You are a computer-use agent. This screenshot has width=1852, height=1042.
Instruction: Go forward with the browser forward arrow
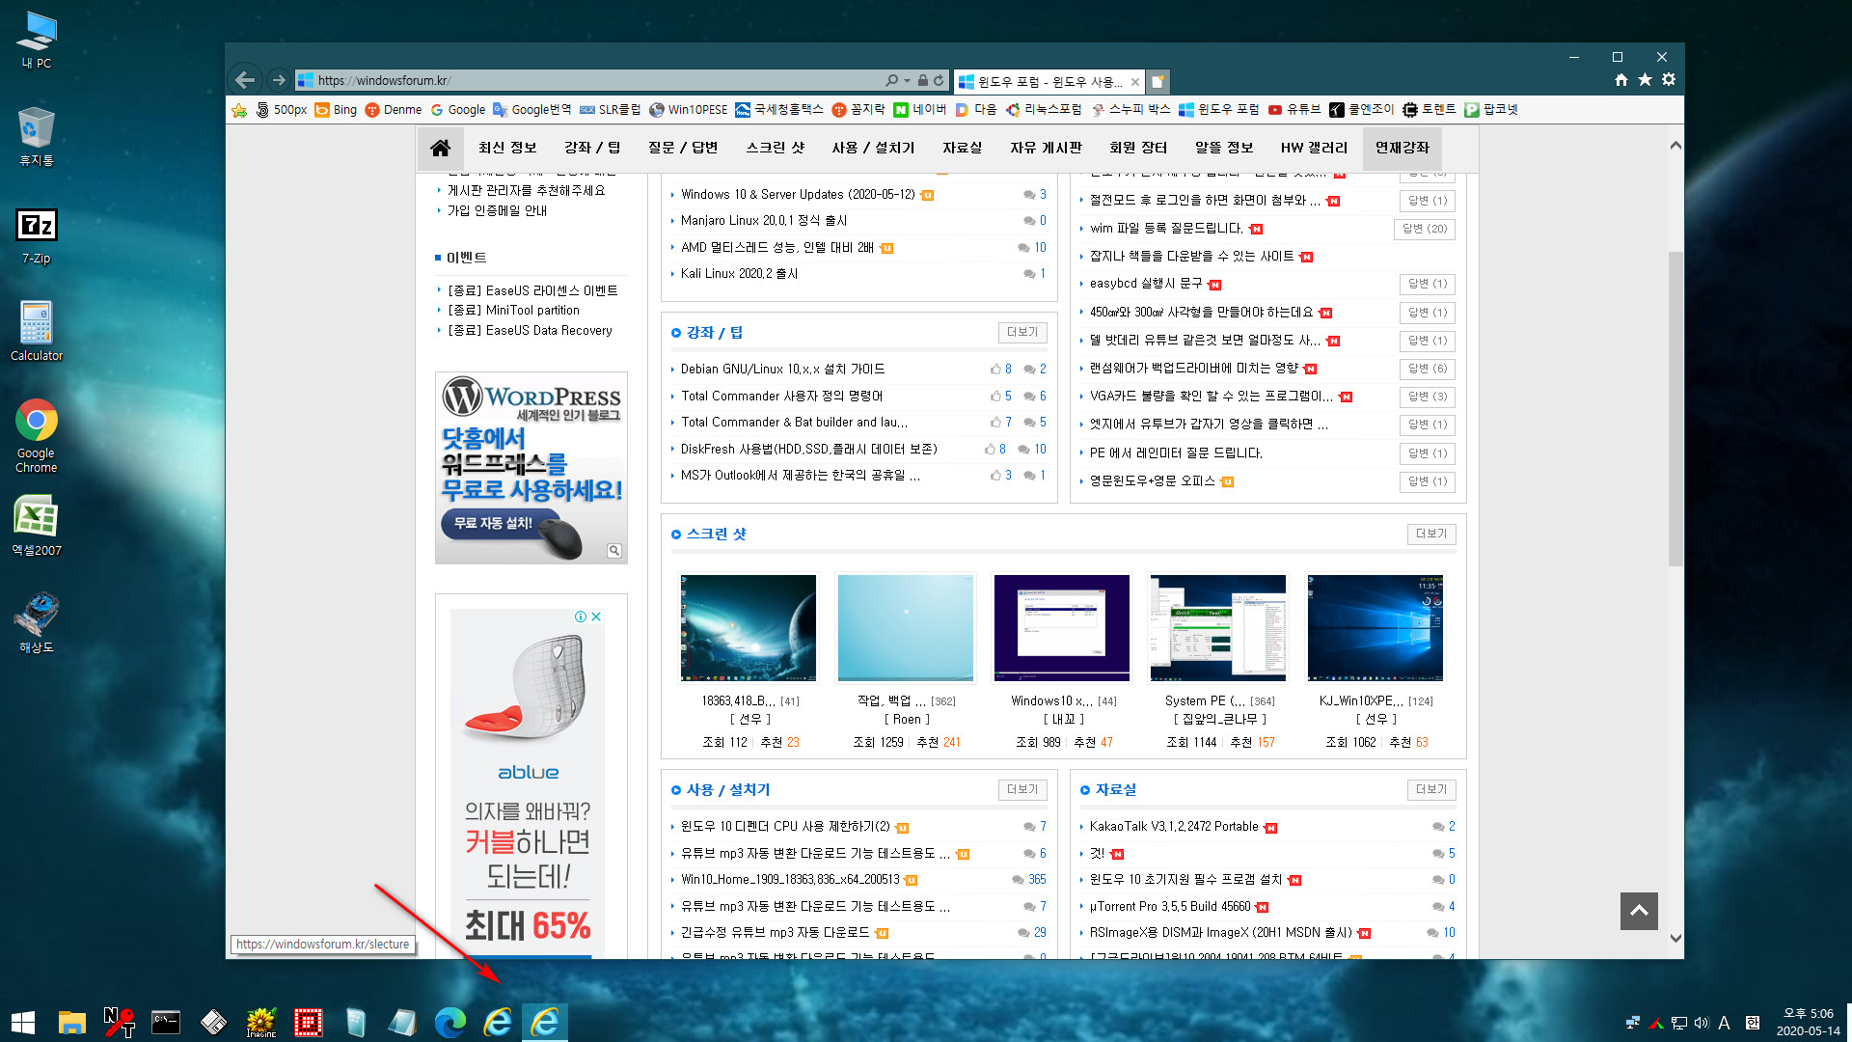coord(279,80)
